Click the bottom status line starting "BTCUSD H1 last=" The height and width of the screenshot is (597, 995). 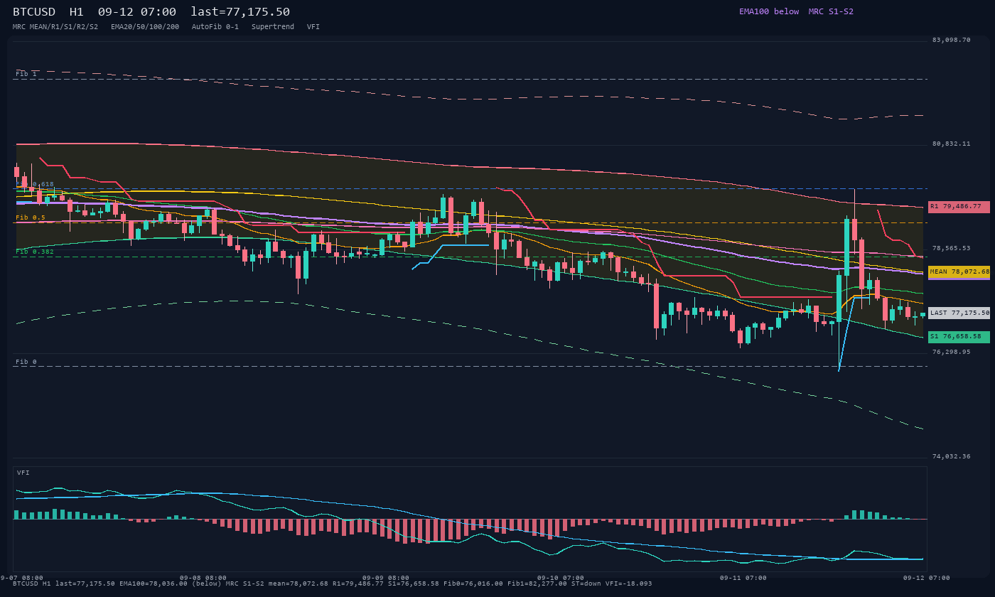coord(333,583)
